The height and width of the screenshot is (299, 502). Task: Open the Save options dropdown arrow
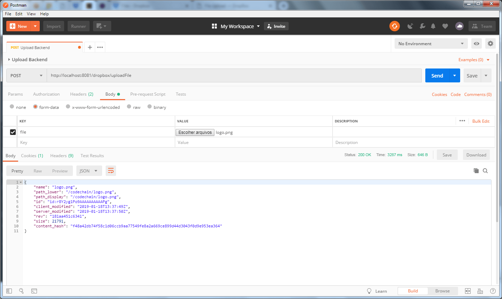(486, 75)
